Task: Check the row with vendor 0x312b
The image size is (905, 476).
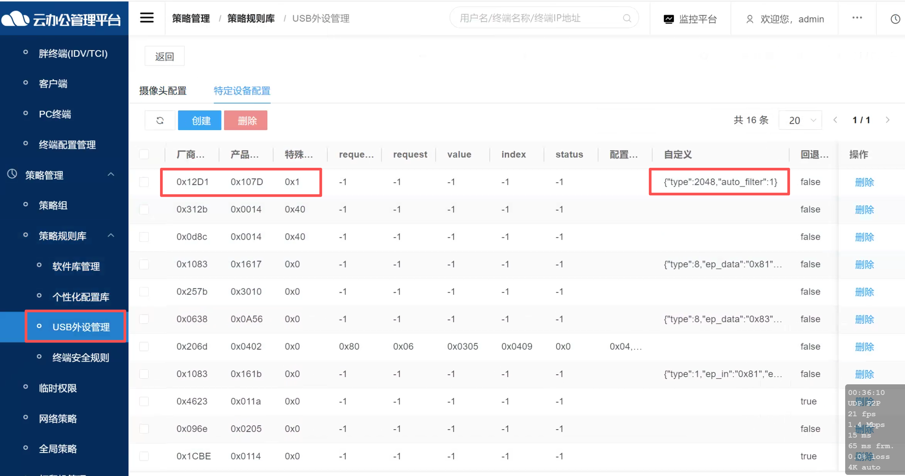Action: pyautogui.click(x=144, y=209)
